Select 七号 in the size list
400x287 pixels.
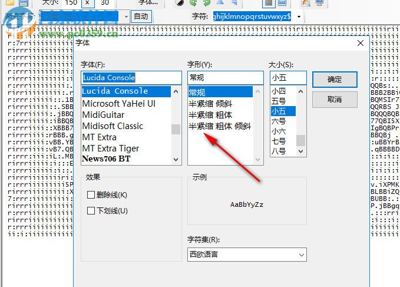[x=283, y=141]
